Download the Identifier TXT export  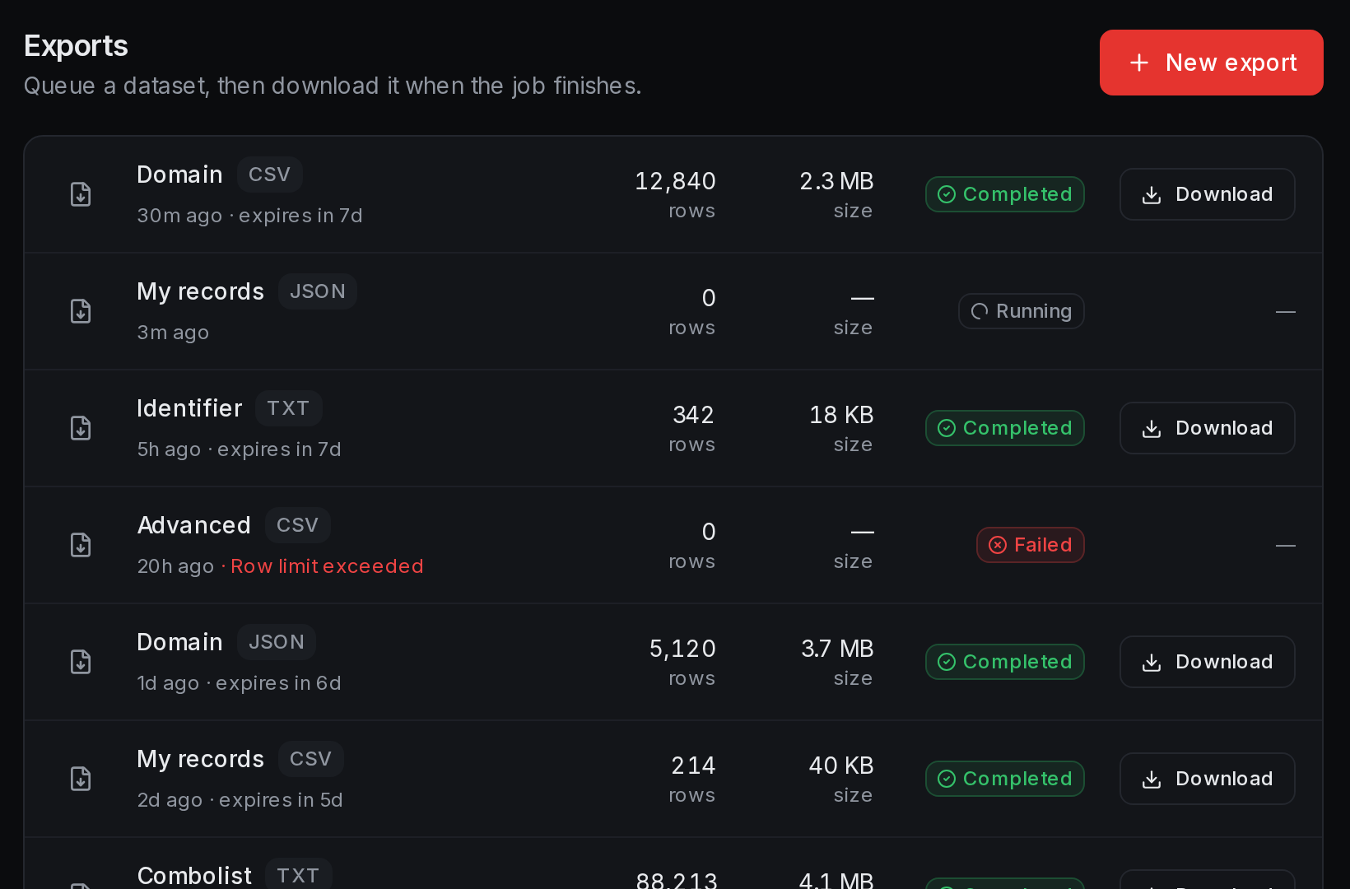coord(1207,428)
